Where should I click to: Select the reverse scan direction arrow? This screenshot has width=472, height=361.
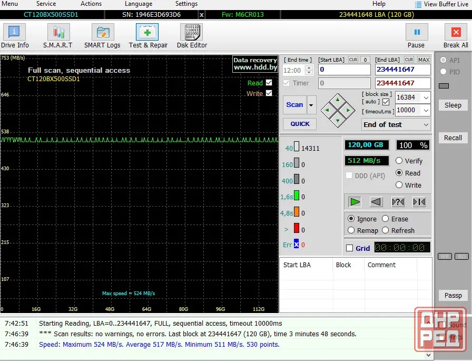tap(376, 202)
